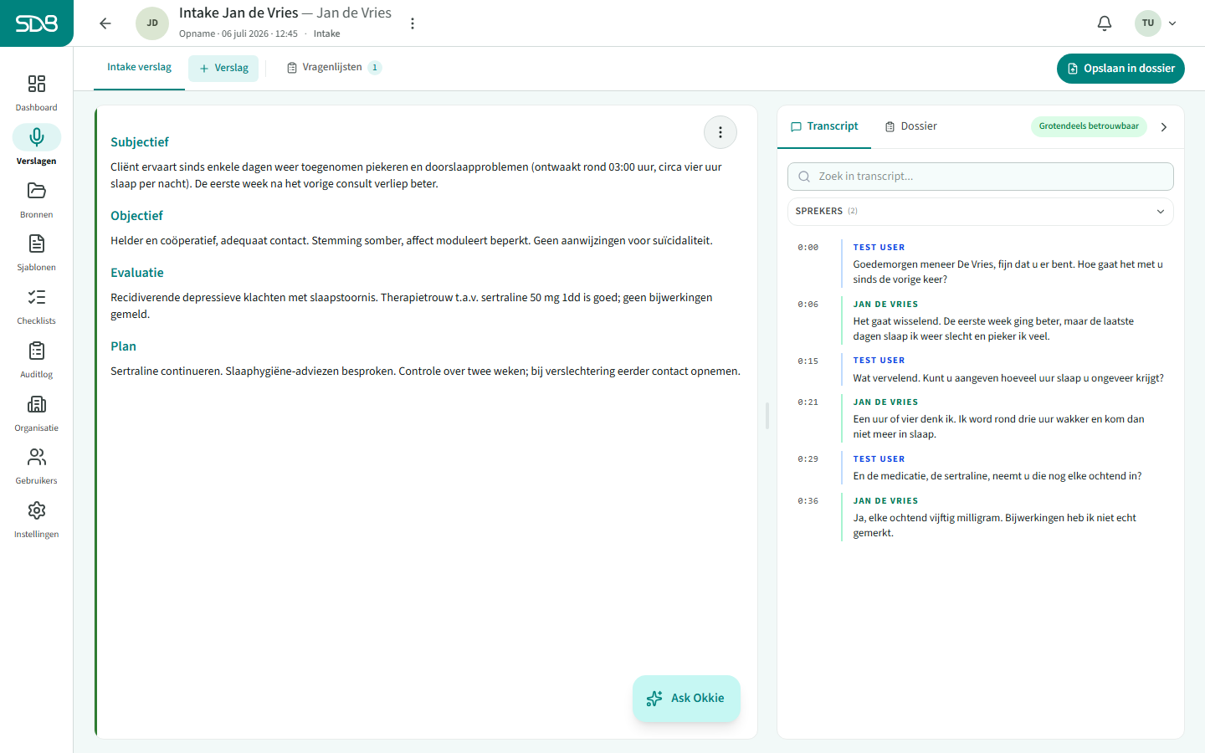Open the three-dot menu beside the intake title

[413, 23]
